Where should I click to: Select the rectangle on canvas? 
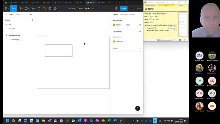[x=59, y=51]
